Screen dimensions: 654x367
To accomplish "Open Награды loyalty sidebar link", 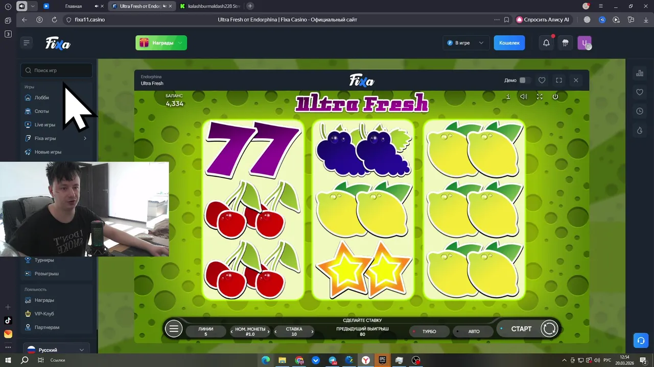I will tap(44, 300).
